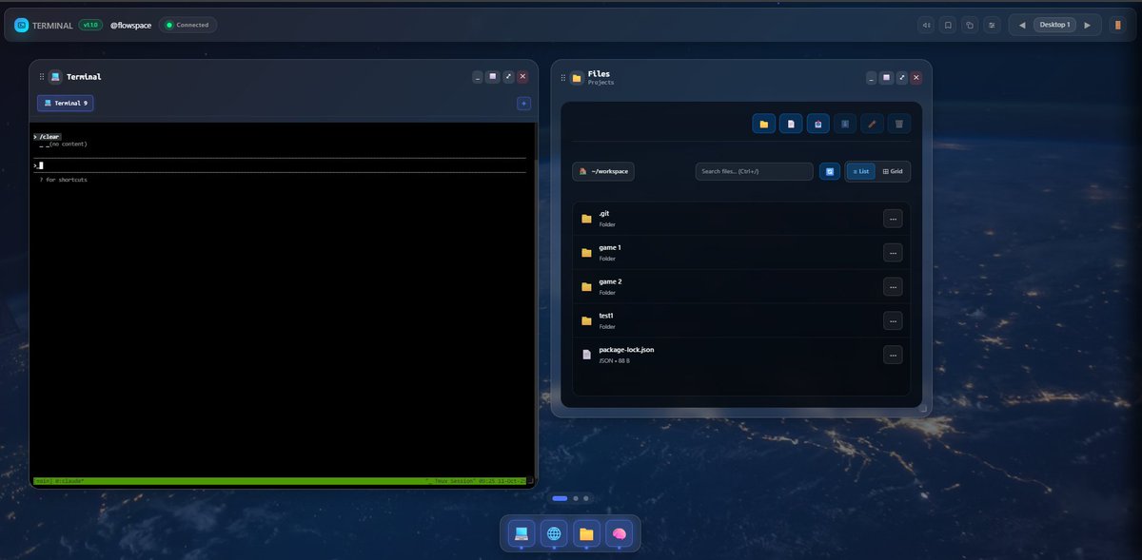
Task: Open the game 1 folder
Action: point(741,252)
